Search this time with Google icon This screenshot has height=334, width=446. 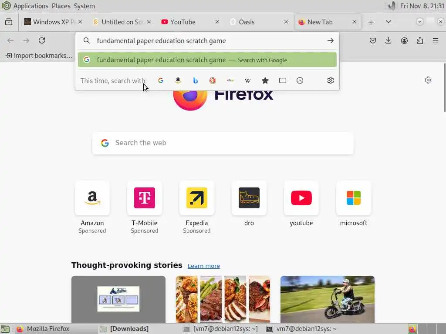point(161,80)
